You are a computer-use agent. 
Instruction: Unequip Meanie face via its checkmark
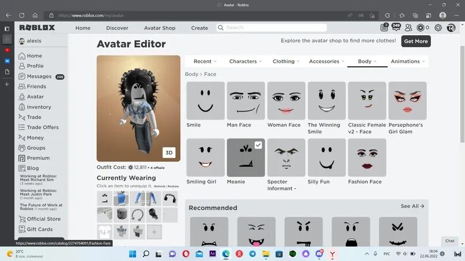coord(258,145)
